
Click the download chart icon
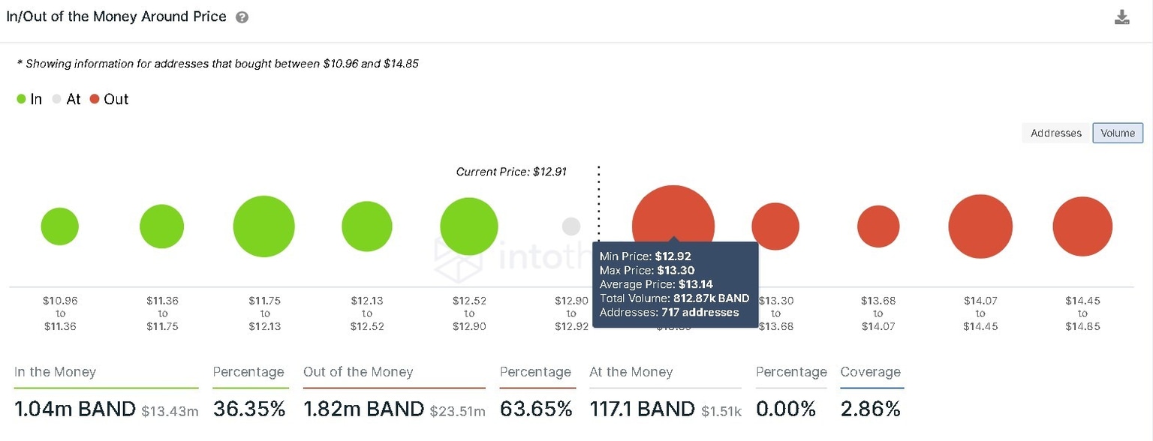click(1121, 16)
